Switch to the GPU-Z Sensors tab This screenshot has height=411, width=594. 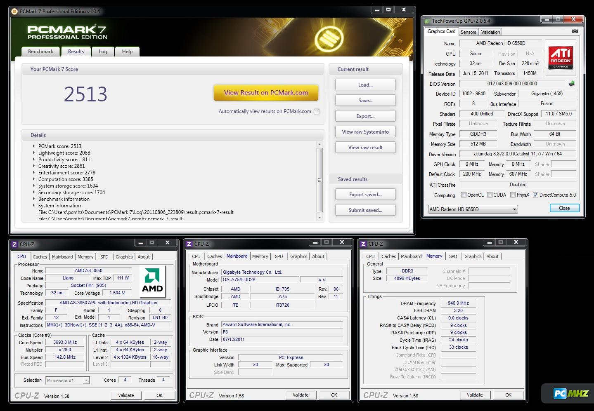click(468, 32)
